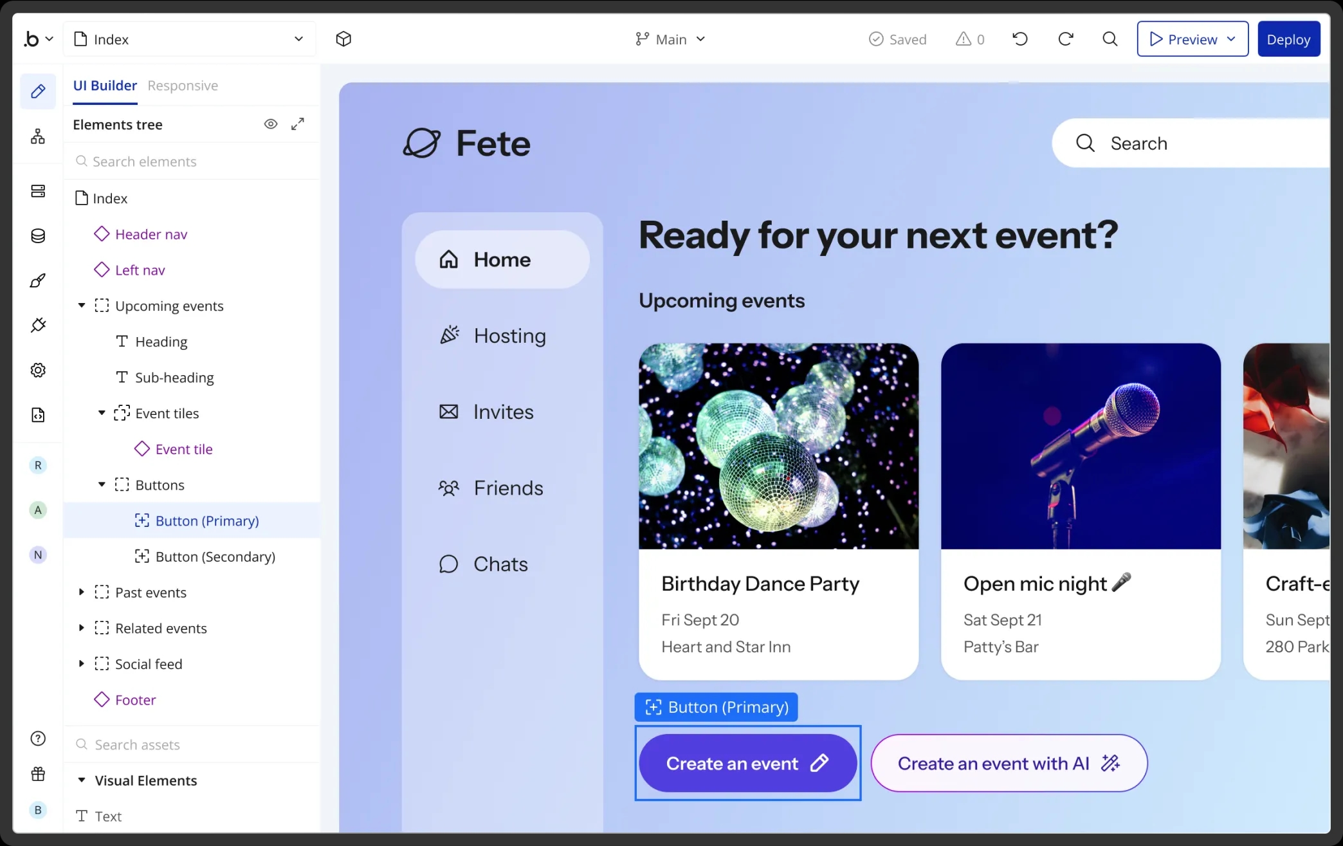
Task: Click the Fete planet logo icon
Action: tap(422, 143)
